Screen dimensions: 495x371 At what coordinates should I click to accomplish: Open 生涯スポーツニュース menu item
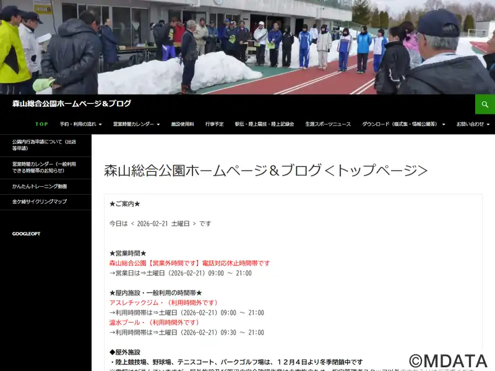coord(328,124)
